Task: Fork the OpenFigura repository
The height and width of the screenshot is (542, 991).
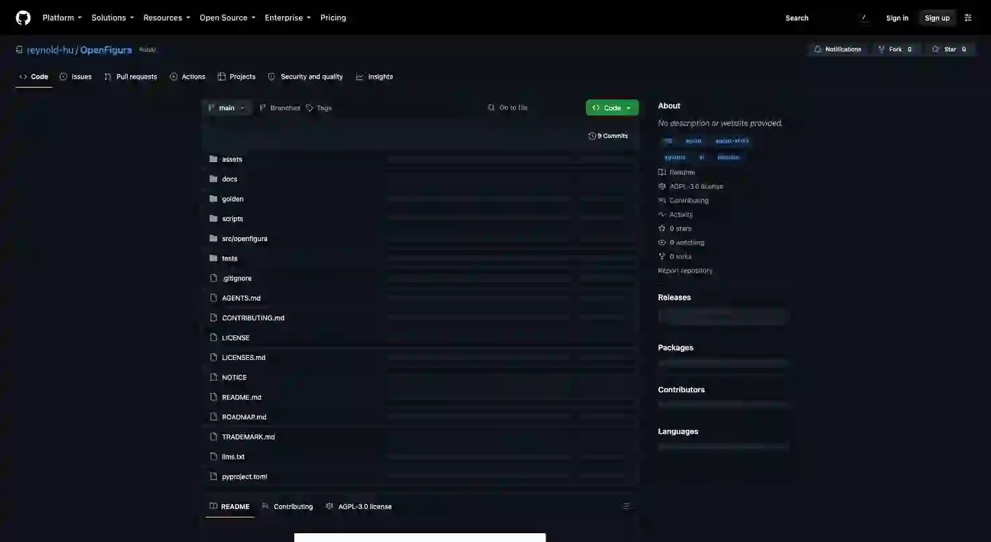Action: tap(895, 50)
